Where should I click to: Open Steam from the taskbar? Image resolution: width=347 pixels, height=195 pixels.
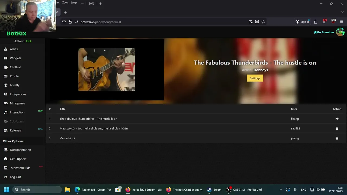pyautogui.click(x=214, y=190)
